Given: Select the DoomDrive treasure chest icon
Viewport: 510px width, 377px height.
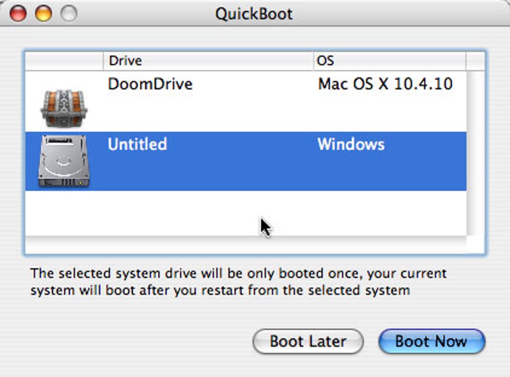Looking at the screenshot, I should coord(63,107).
